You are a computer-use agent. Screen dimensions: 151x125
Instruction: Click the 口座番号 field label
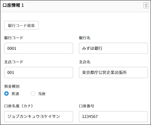[87, 106]
